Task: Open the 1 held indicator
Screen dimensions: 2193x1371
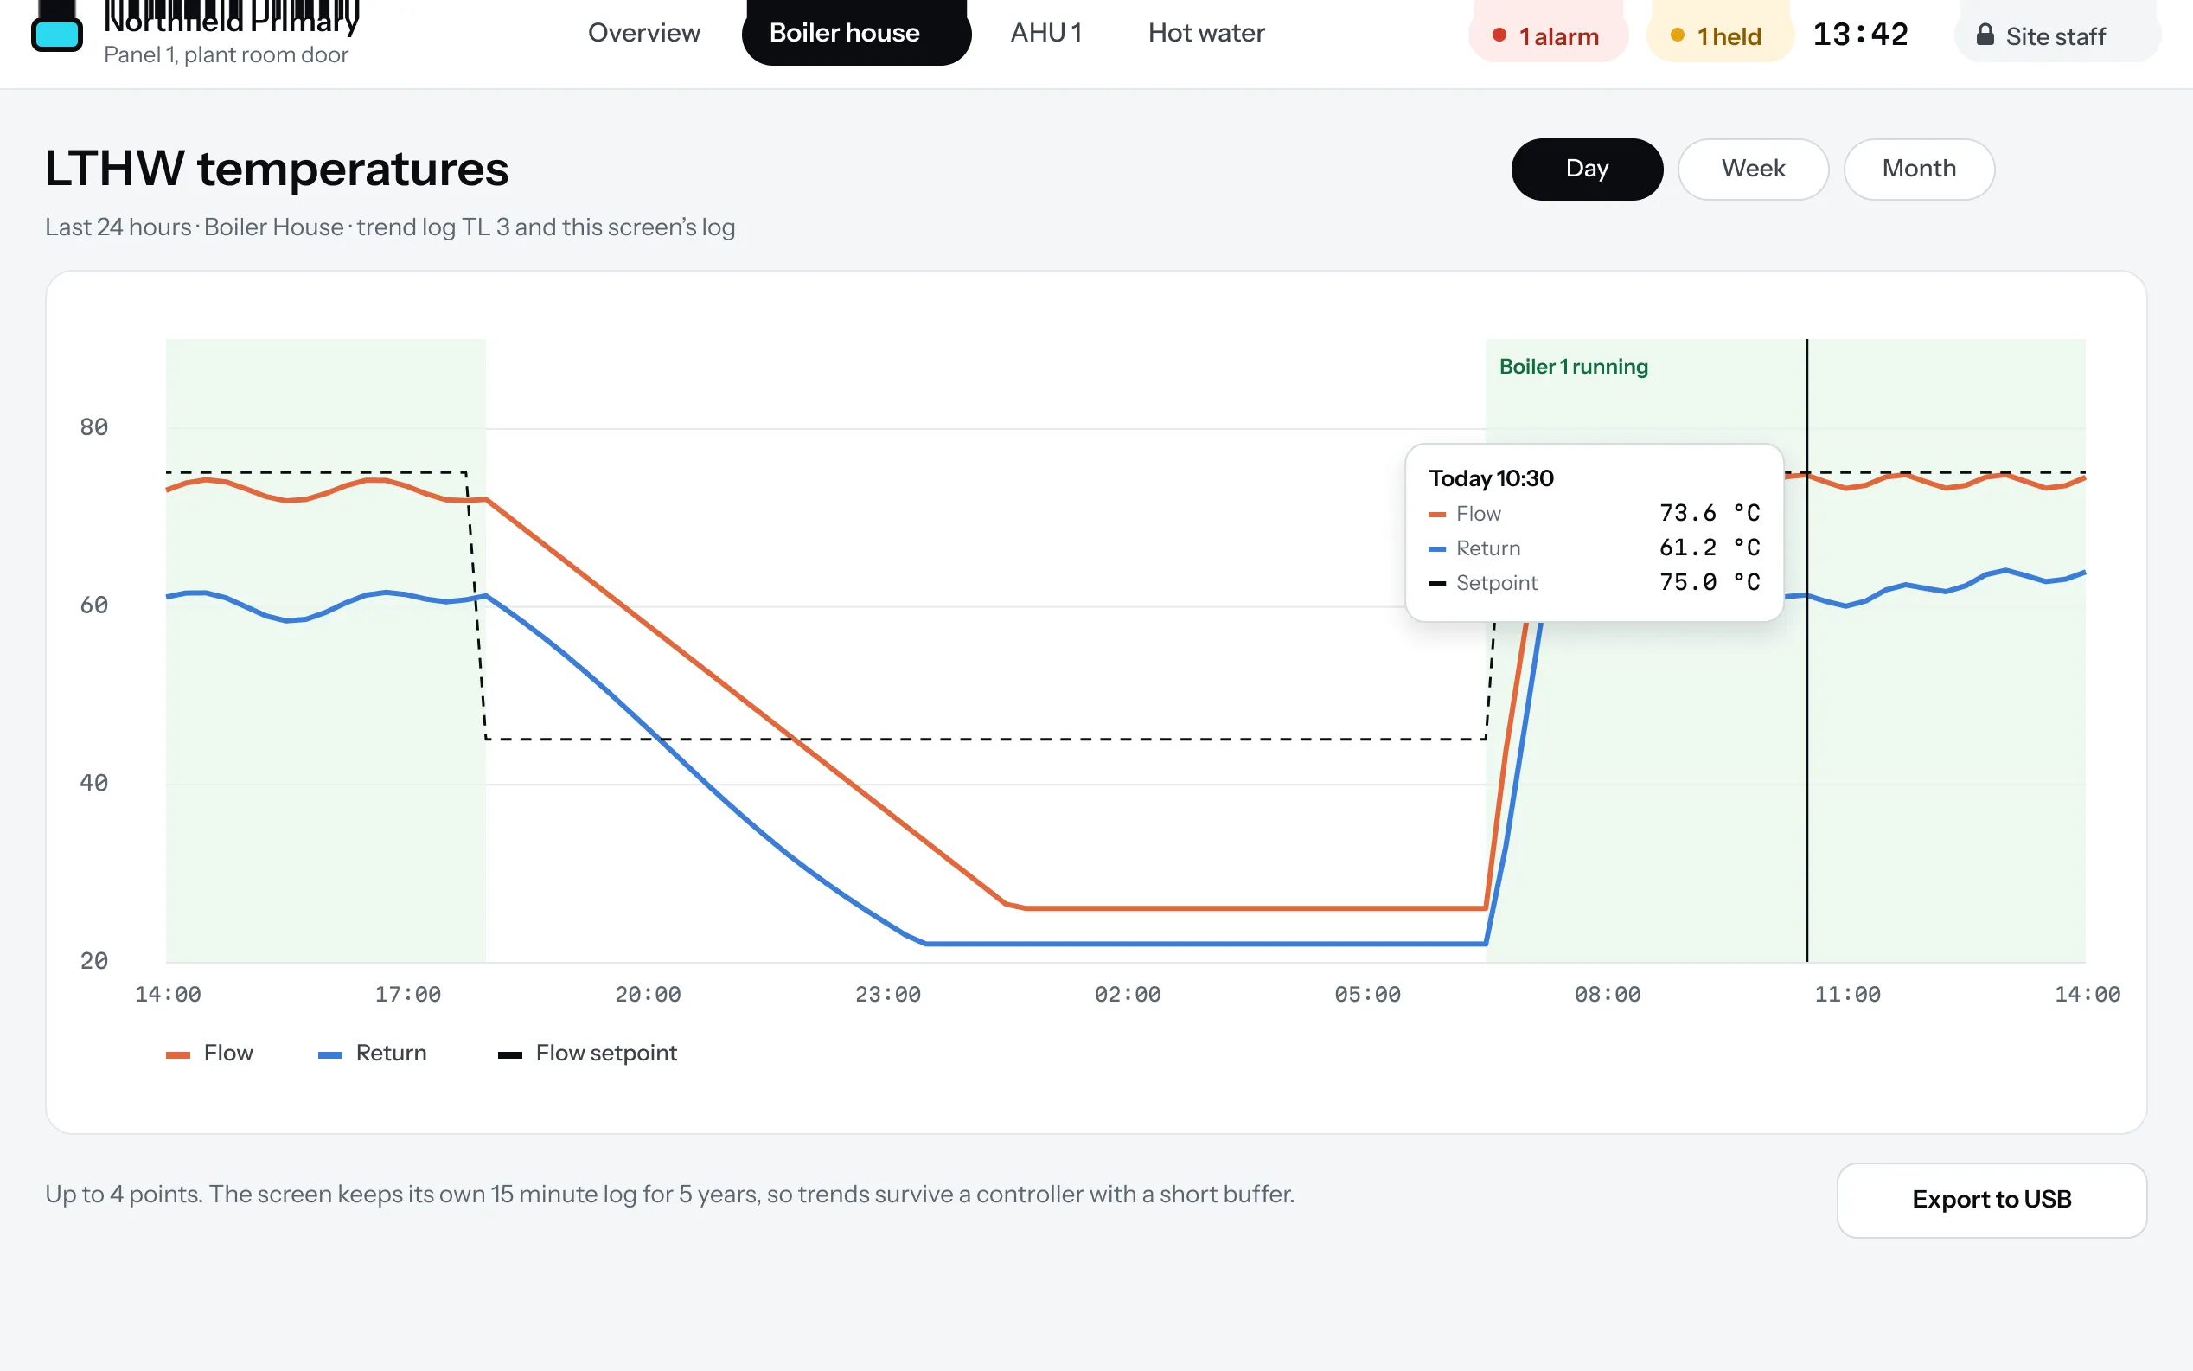Action: [1719, 33]
